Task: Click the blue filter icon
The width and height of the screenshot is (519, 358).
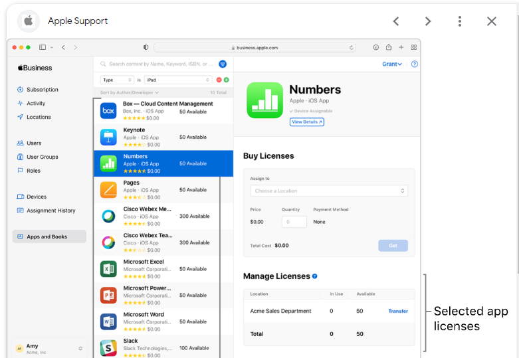Action: (x=223, y=64)
